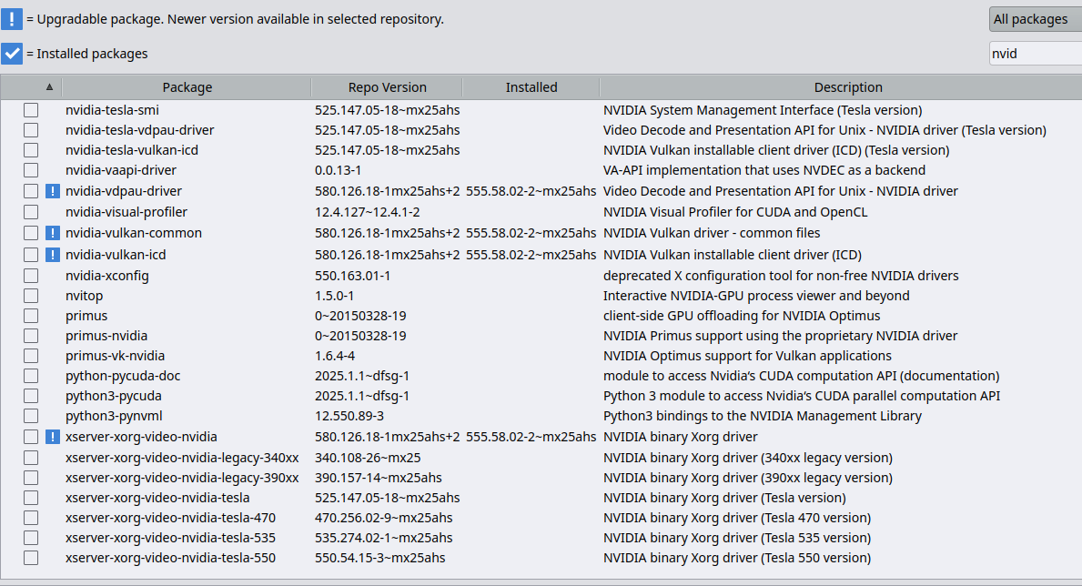
Task: Click the upgradable icon beside nvidia-vdpau-driver
Action: point(53,191)
